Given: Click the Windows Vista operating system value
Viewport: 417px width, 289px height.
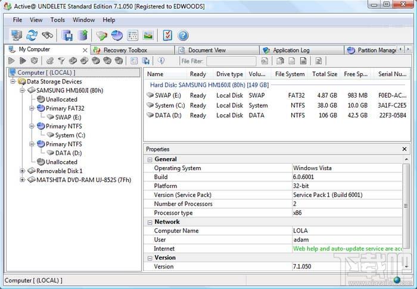Looking at the screenshot, I should (312, 168).
